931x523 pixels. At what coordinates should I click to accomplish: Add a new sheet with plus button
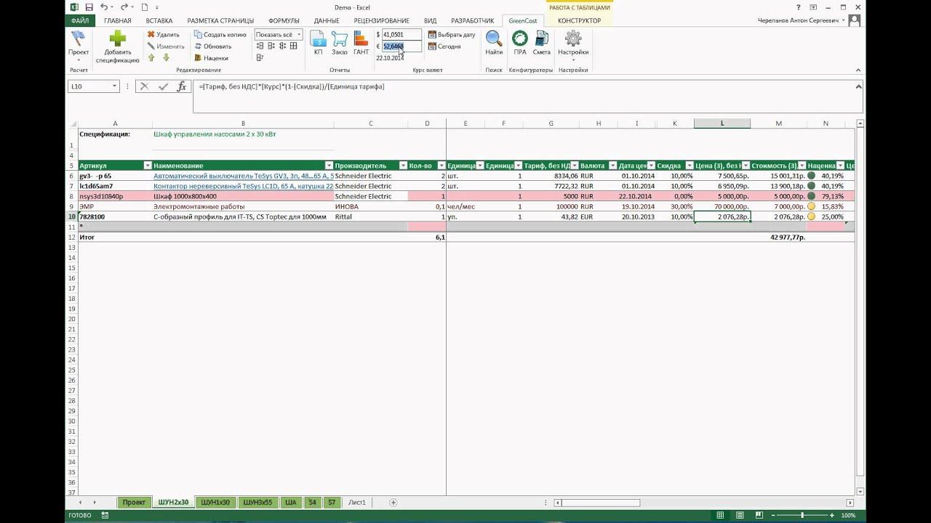tap(393, 503)
